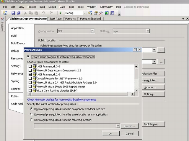Check Microsoft Visual J# Redistributable Package
189x141 pixels.
(30, 82)
